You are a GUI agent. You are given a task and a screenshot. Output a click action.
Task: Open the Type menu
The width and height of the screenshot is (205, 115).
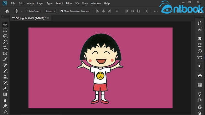pyautogui.click(x=49, y=3)
